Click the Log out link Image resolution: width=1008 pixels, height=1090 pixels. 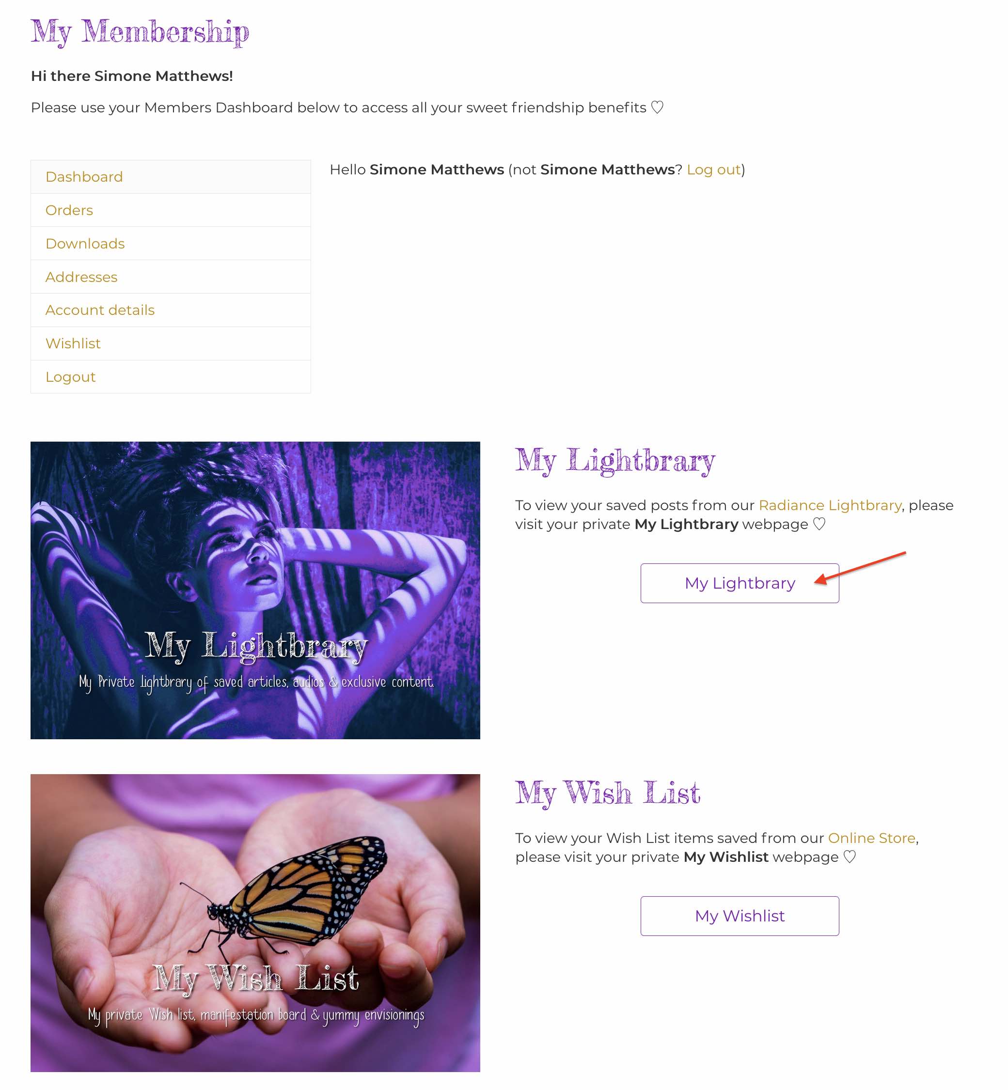pyautogui.click(x=713, y=170)
